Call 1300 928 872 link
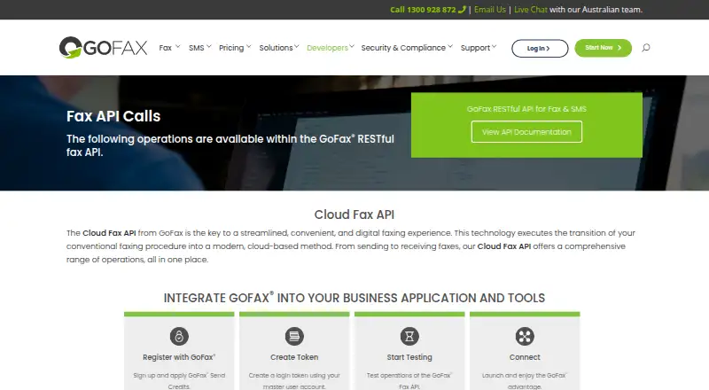This screenshot has height=390, width=709. (x=423, y=10)
